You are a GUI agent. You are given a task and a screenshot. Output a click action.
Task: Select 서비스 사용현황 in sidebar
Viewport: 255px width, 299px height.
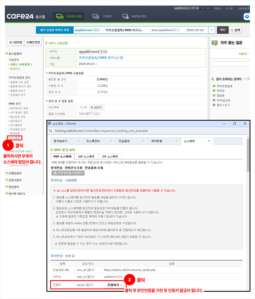click(20, 64)
